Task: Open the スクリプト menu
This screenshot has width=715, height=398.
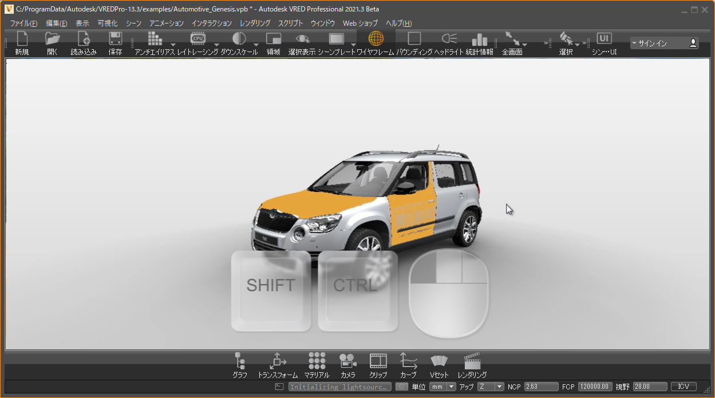Action: [291, 23]
